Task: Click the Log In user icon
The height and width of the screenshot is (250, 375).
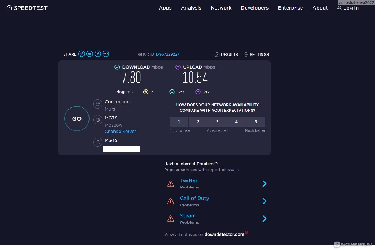Action: [x=339, y=8]
